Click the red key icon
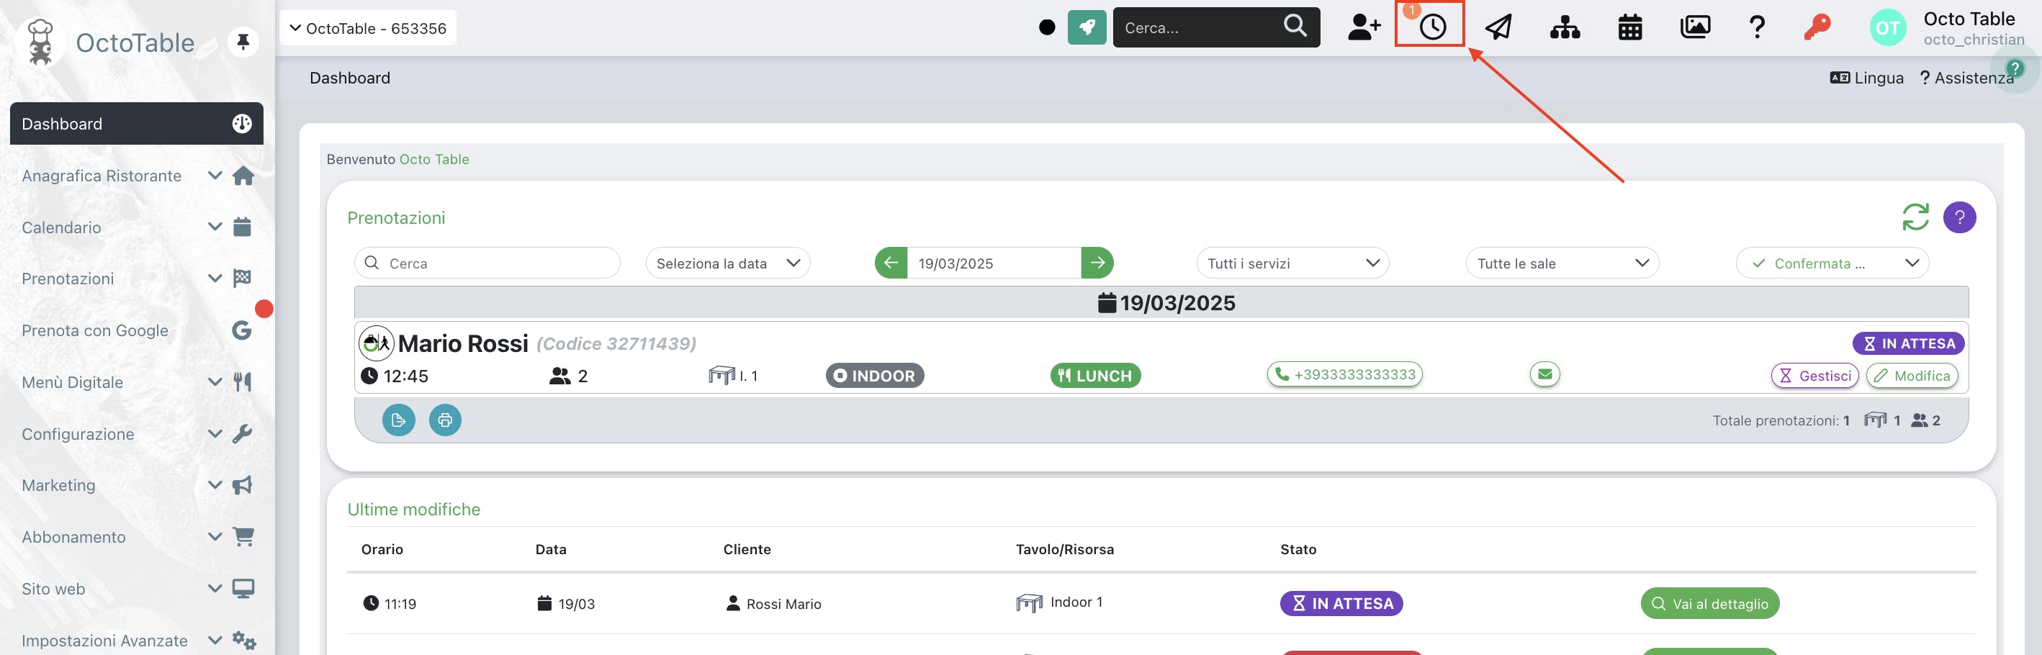2042x655 pixels. (1817, 28)
